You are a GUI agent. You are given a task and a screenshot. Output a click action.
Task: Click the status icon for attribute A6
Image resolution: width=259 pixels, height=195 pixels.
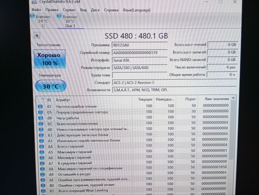click(42, 158)
